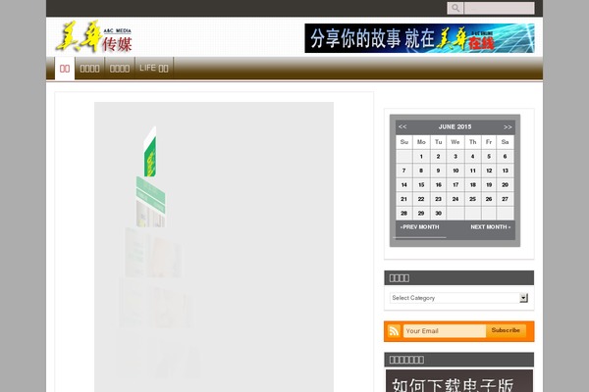589x392 pixels.
Task: Click the JUNE 2015 calendar title
Action: 455,126
